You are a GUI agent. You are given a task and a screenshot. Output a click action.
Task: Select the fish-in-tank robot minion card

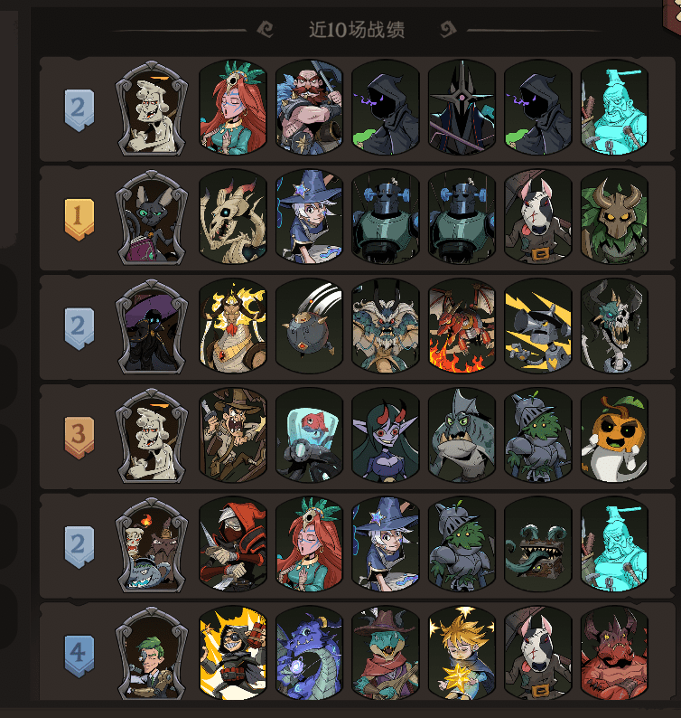pyautogui.click(x=309, y=435)
